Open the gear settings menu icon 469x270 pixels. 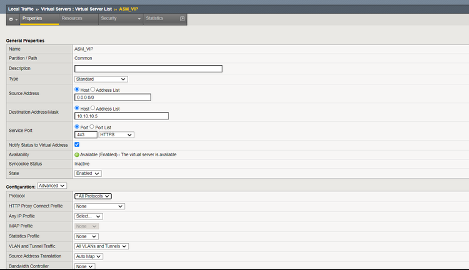(x=13, y=19)
